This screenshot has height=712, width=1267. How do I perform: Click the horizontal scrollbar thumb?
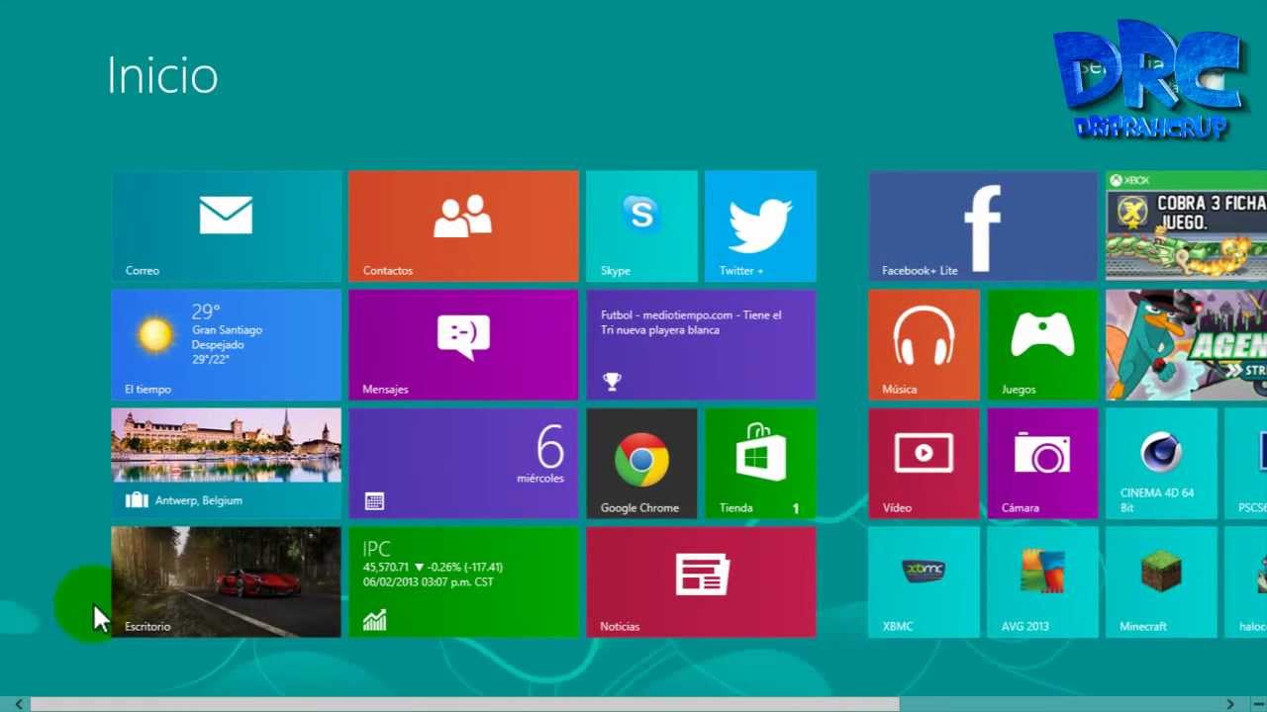point(464,704)
